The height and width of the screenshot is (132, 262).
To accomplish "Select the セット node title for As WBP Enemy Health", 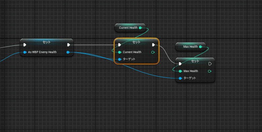I will tap(47, 42).
